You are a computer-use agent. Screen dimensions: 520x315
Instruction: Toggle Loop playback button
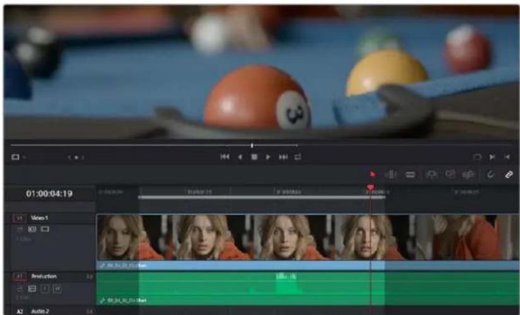coord(298,157)
